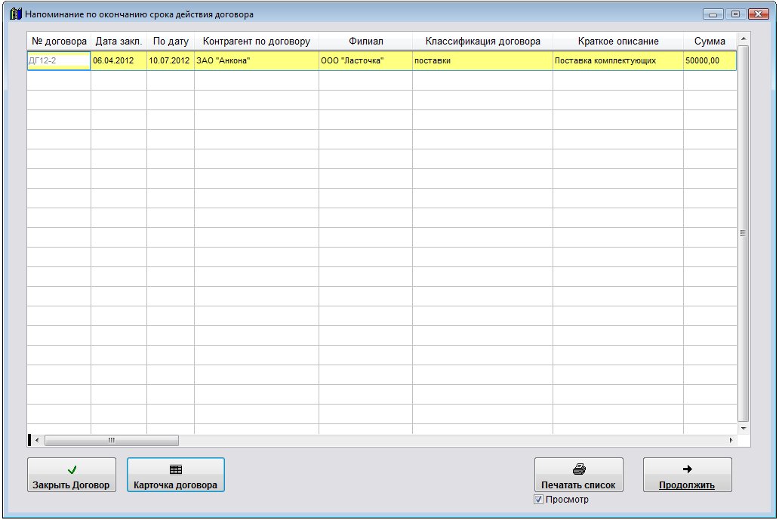The width and height of the screenshot is (779, 520).
Task: Click the Краткое описание column header
Action: (618, 42)
